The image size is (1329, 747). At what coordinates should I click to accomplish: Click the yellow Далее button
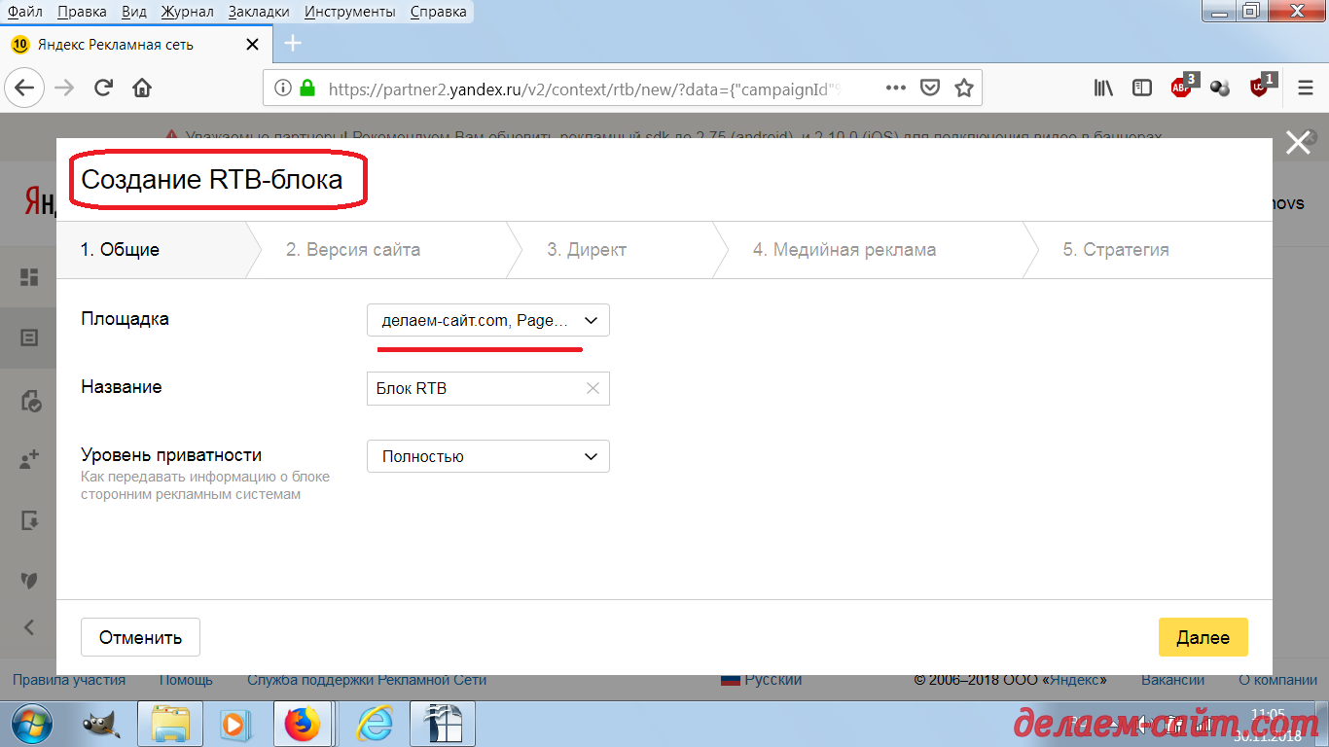(x=1203, y=637)
